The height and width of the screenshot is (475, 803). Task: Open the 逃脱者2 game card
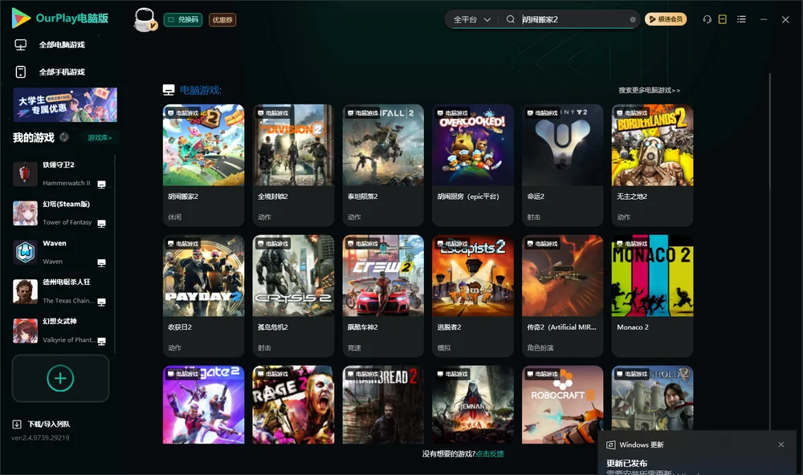pos(473,296)
